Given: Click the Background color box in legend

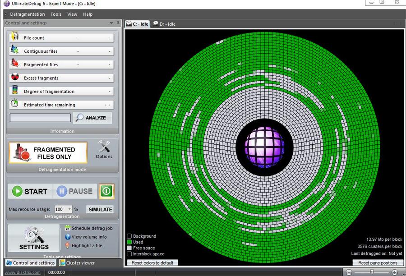Looking at the screenshot, I should point(129,236).
